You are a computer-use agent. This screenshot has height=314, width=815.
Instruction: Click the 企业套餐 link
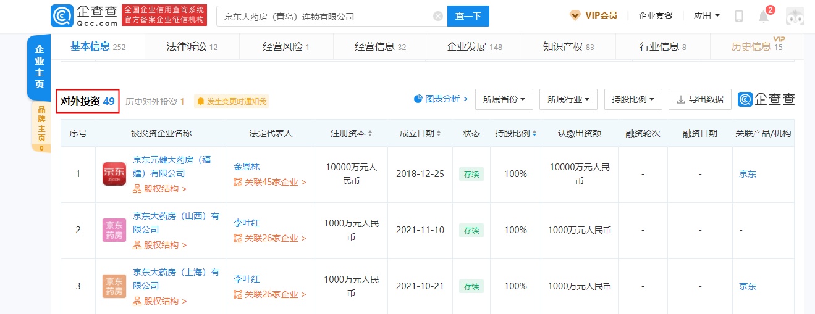point(655,16)
